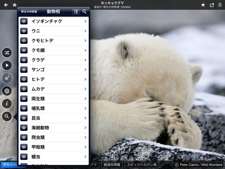Select the 蠕虫 category label

[x=36, y=157]
